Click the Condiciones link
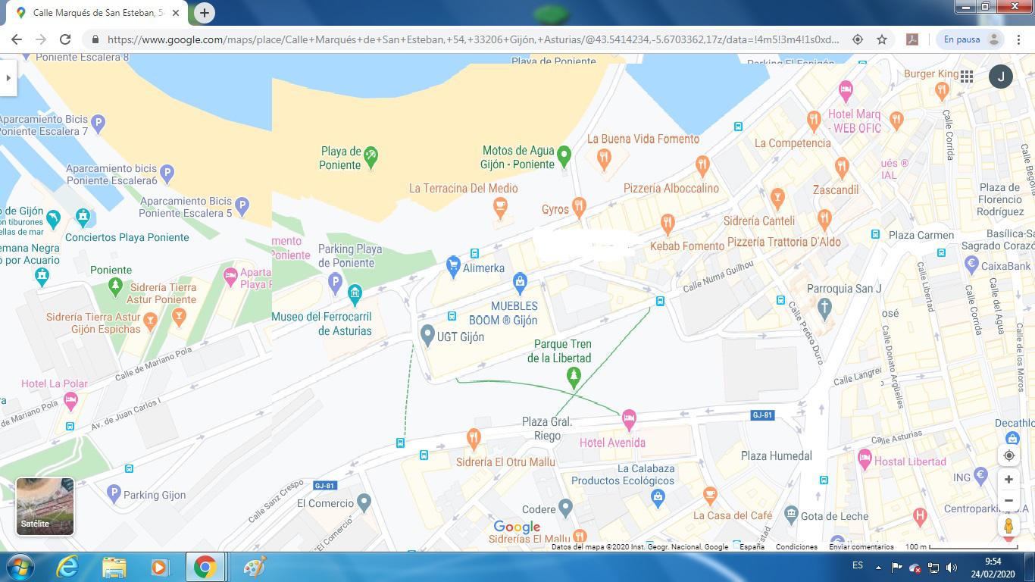Screen dimensions: 1035x582 [x=796, y=546]
